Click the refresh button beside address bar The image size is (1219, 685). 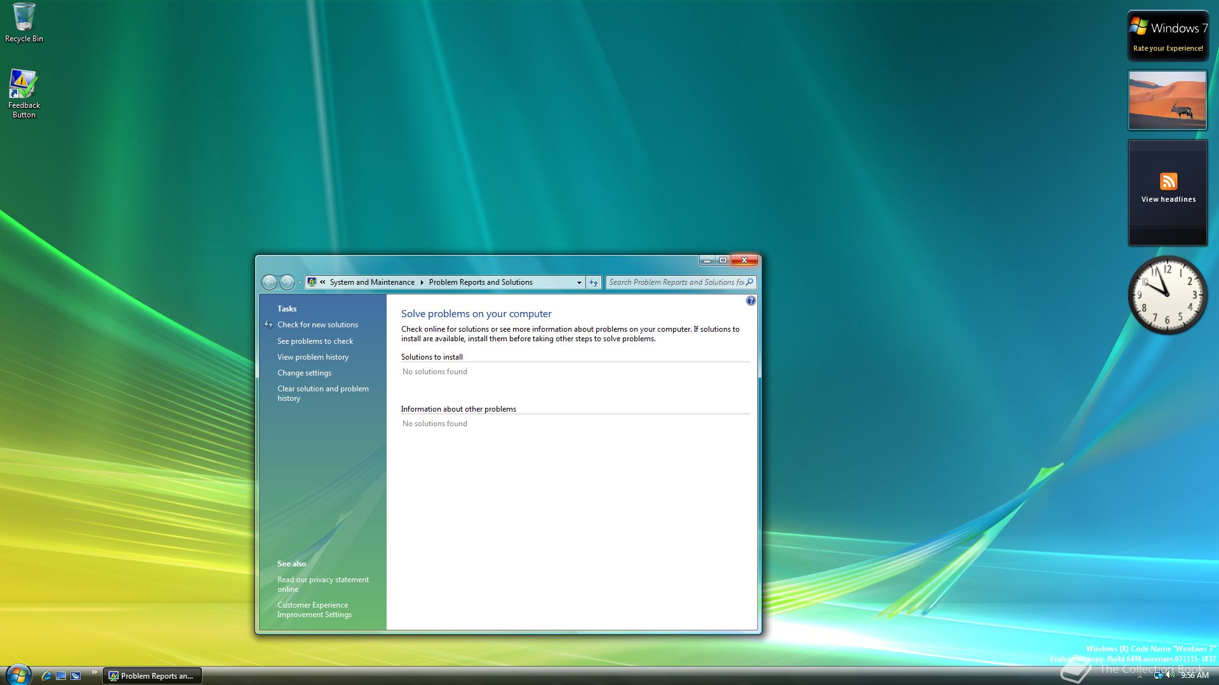[x=594, y=282]
